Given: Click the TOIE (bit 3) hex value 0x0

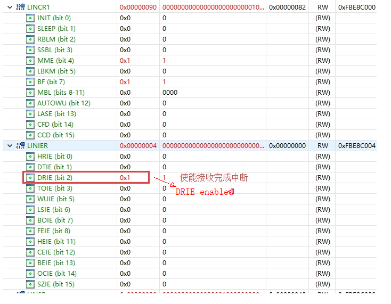Looking at the screenshot, I should 125,188.
